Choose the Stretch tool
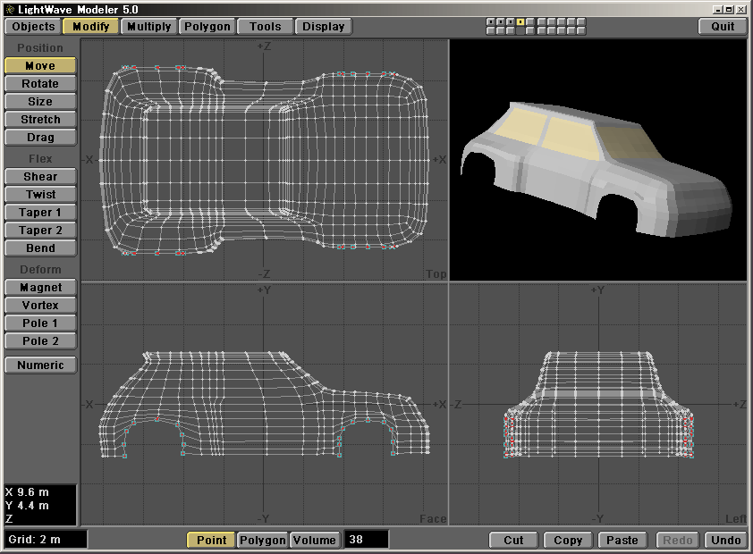Image resolution: width=753 pixels, height=554 pixels. pyautogui.click(x=40, y=120)
